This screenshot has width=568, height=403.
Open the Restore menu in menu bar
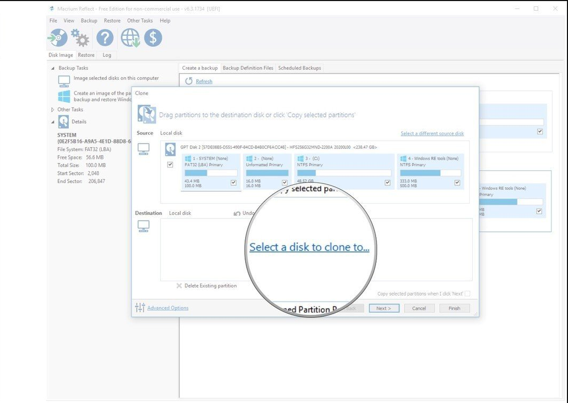[112, 21]
